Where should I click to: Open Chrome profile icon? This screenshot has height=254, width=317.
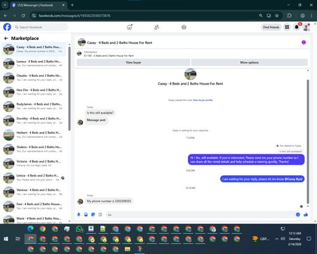(x=302, y=16)
